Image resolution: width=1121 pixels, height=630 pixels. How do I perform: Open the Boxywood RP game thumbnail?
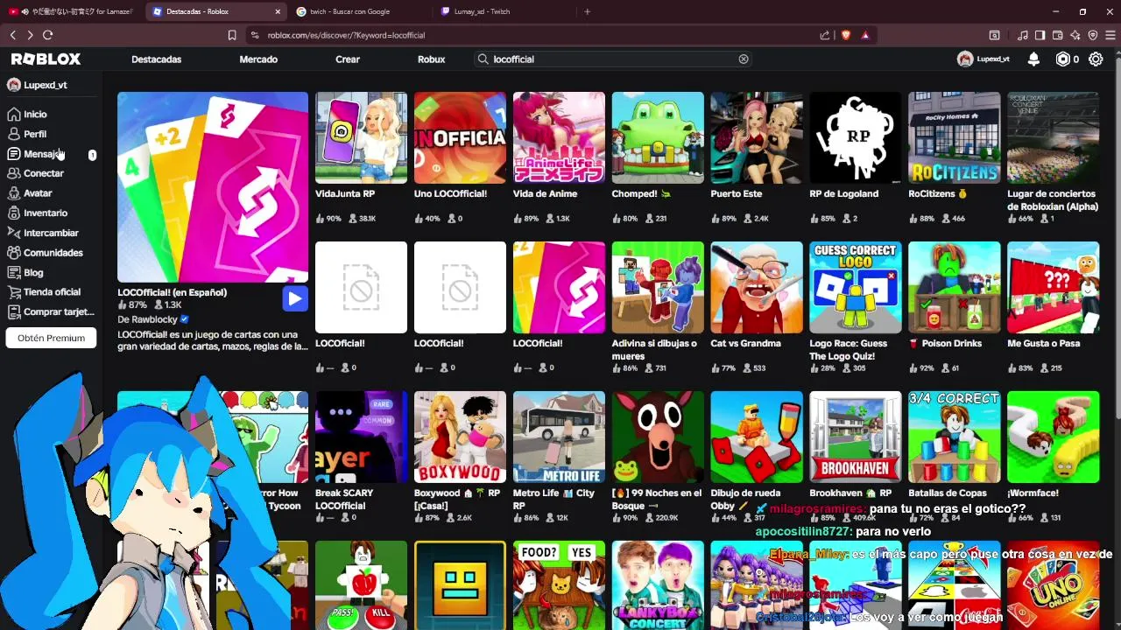point(460,437)
